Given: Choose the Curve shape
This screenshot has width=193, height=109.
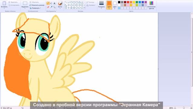Looking at the screenshot, I should (69, 2).
